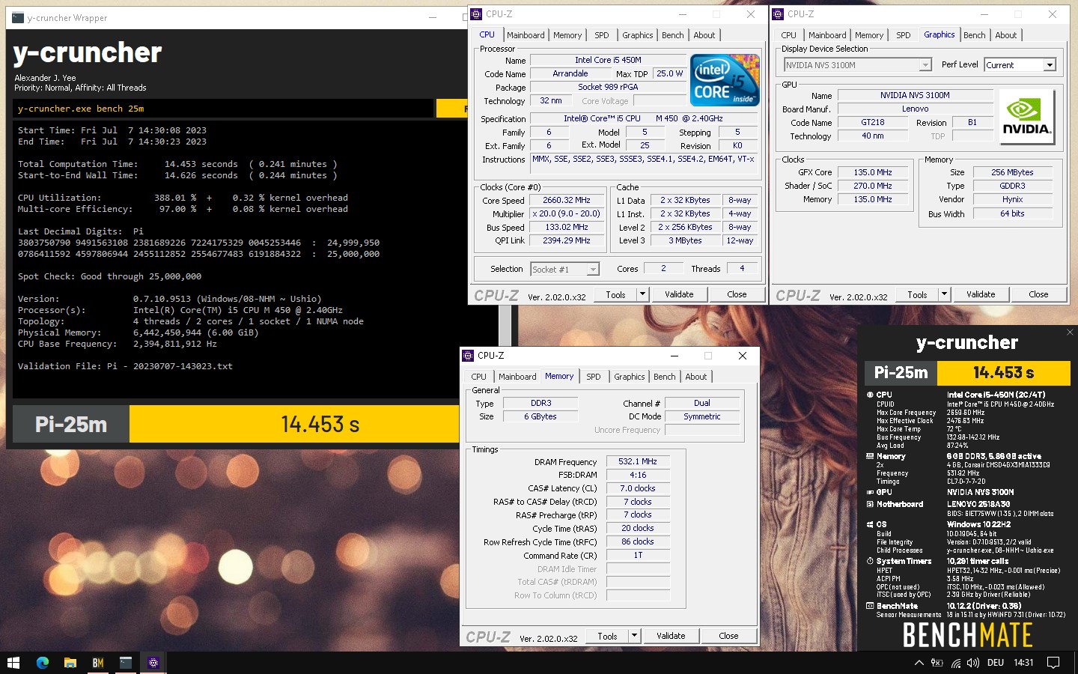Open BenchMate from taskbar
This screenshot has height=674, width=1078.
[x=97, y=663]
